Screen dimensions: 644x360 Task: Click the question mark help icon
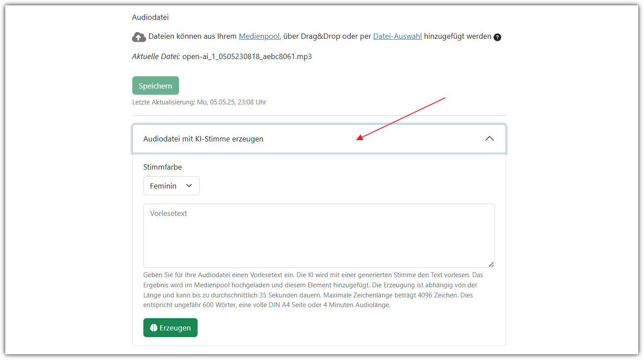(x=497, y=37)
